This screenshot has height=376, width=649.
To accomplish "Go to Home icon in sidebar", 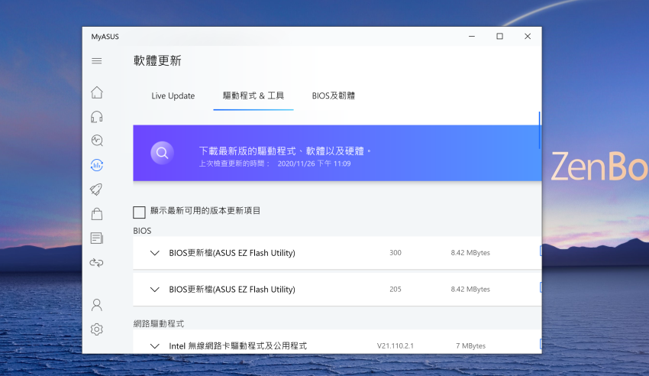I will coord(97,92).
